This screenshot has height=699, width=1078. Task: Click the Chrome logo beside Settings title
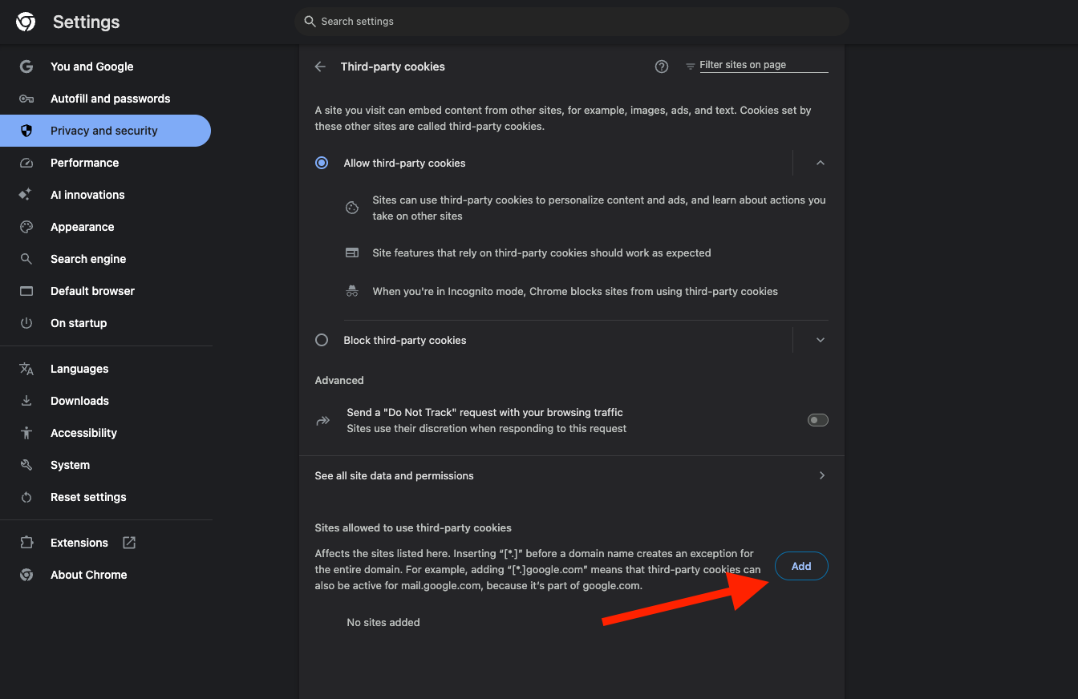coord(26,22)
